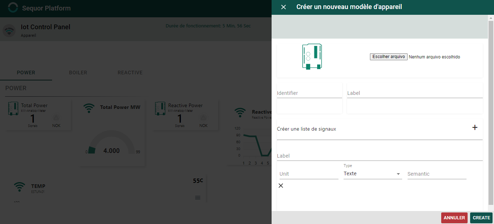Click the CREATE button

click(x=481, y=218)
